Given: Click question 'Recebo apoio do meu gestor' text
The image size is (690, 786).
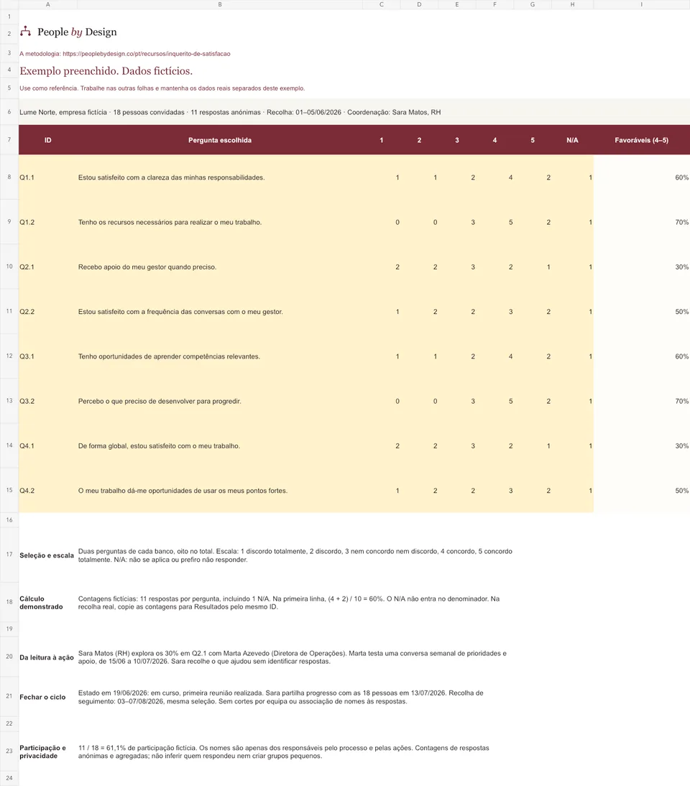Looking at the screenshot, I should click(x=147, y=267).
